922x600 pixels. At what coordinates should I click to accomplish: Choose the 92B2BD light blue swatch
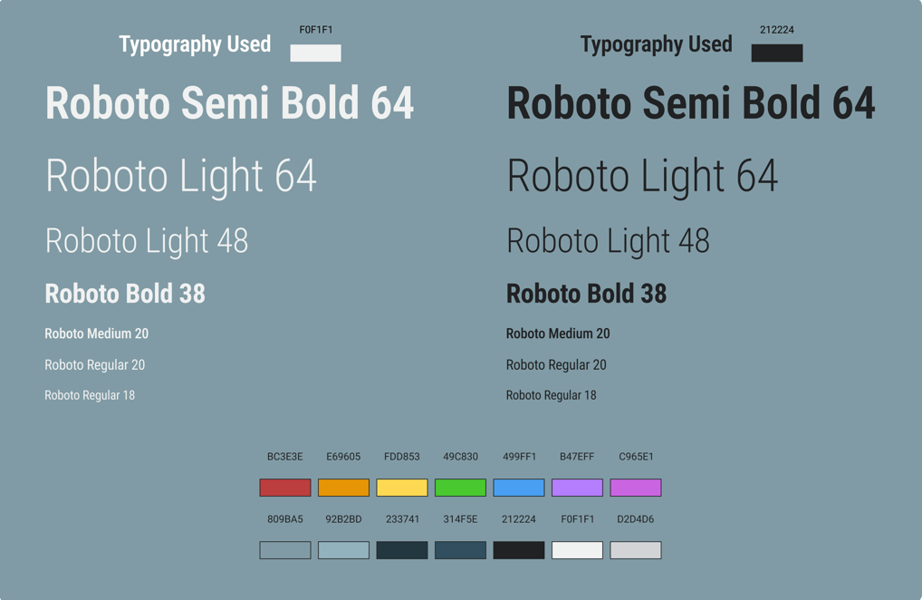343,550
